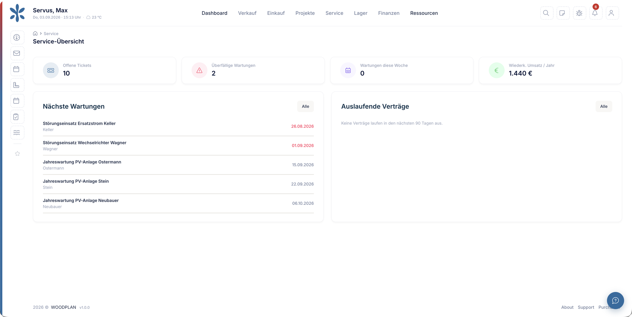Open the Support footer link
The width and height of the screenshot is (632, 317).
(586, 307)
